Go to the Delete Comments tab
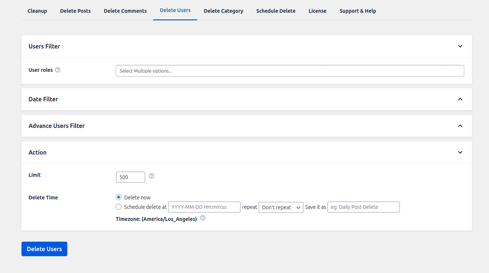 pos(125,11)
